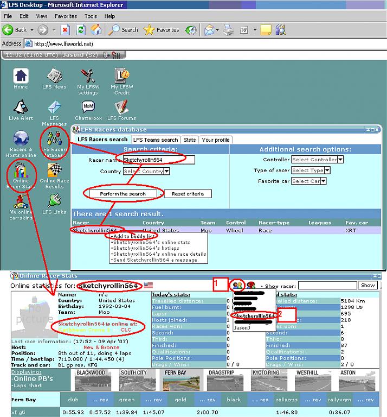Open the Back button history dropdown arrow
387x417 pixels.
point(32,30)
